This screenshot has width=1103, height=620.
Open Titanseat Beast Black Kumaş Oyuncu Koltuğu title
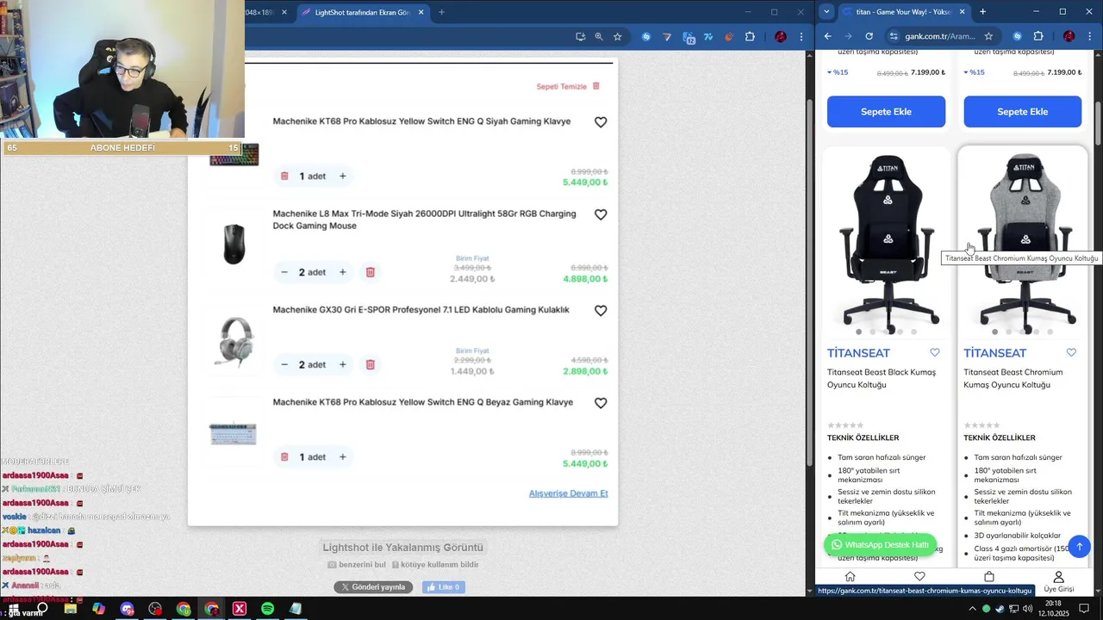[x=881, y=378]
